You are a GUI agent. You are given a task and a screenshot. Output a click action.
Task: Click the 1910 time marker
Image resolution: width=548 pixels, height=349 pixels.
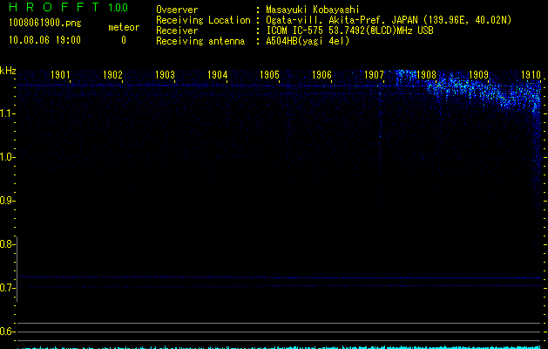531,74
